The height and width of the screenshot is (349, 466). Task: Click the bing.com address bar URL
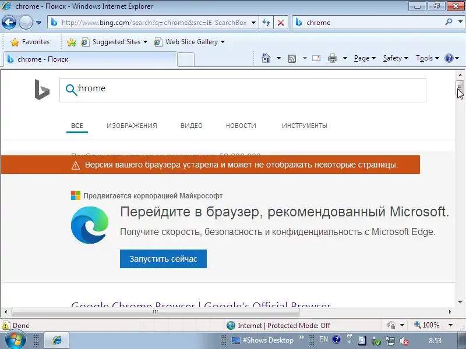154,23
